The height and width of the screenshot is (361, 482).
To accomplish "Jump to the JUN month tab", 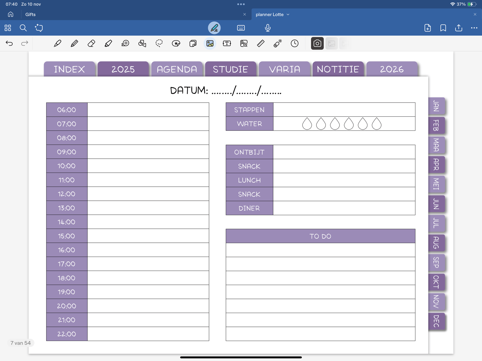I will click(436, 204).
